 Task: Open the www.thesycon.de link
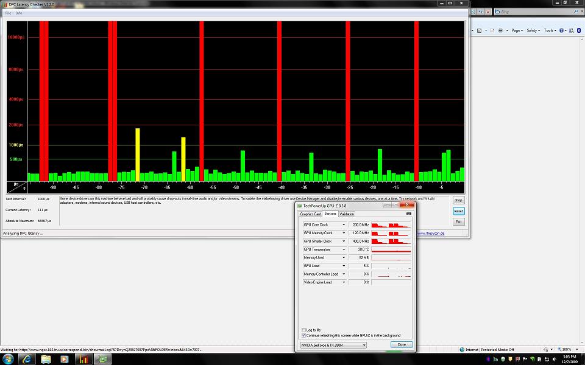pos(431,234)
